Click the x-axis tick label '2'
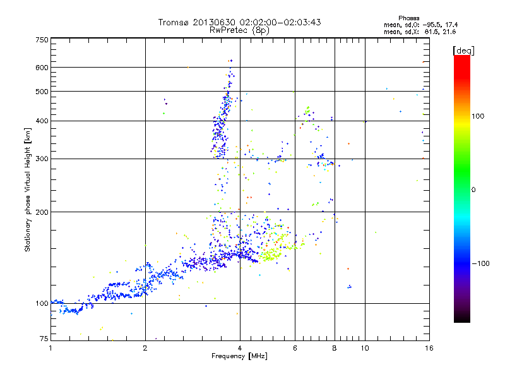505x379 pixels. pyautogui.click(x=145, y=348)
